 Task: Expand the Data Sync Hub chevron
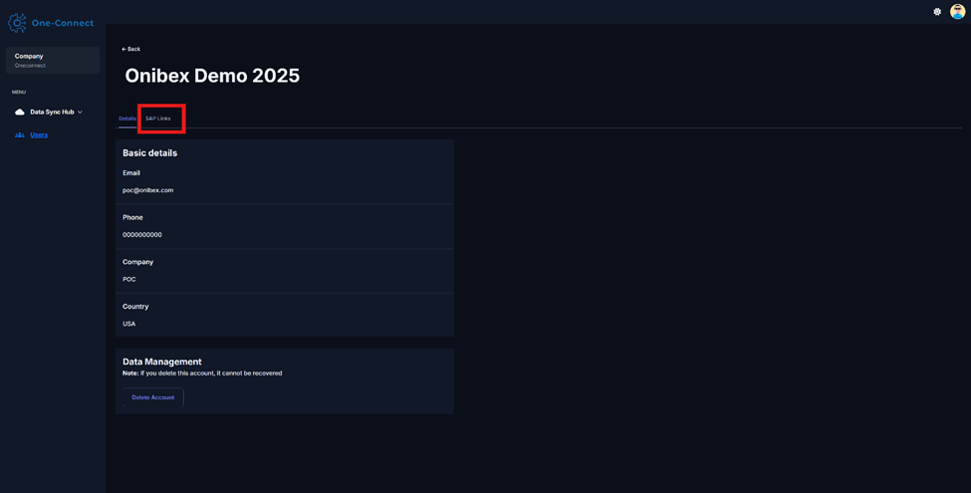tap(81, 112)
